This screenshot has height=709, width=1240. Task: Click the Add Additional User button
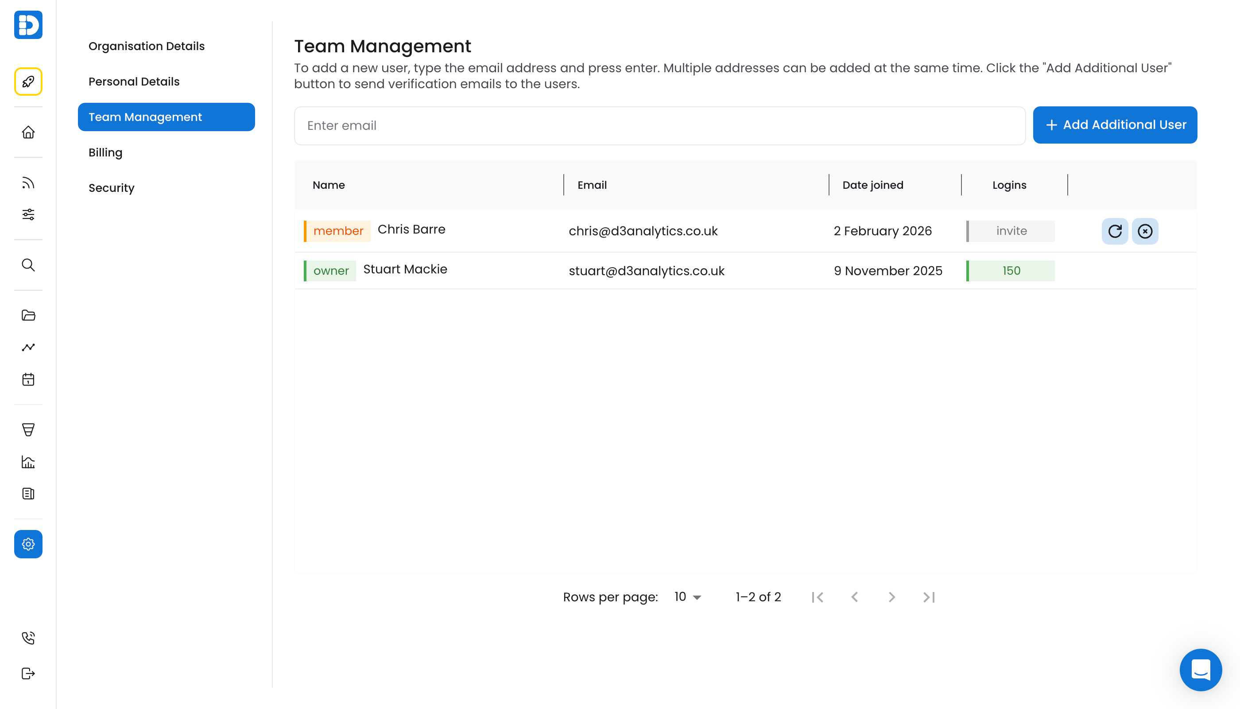click(1115, 125)
